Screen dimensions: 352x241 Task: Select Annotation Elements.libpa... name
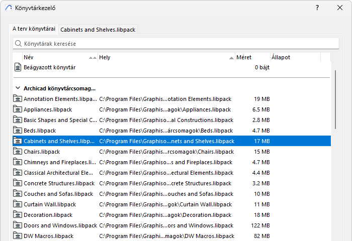click(60, 99)
